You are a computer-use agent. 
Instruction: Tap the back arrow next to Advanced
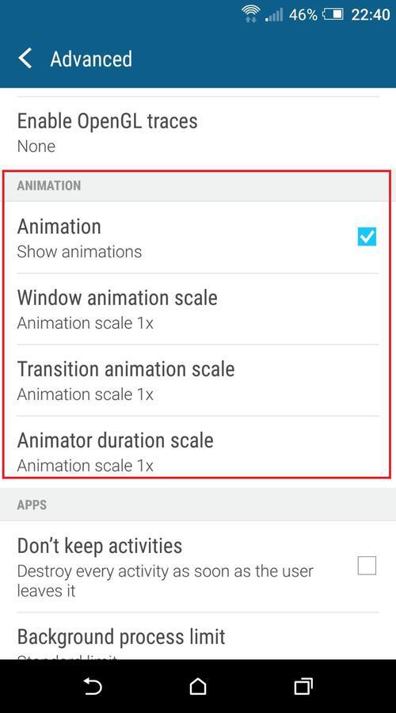[x=25, y=59]
